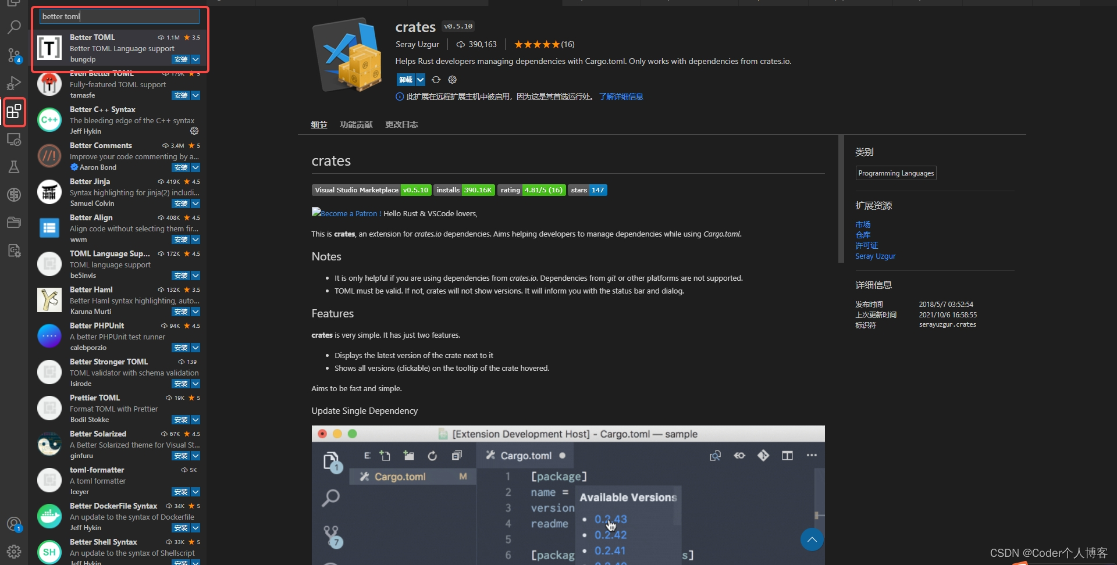Click the 卸载 button for crates
This screenshot has height=565, width=1117.
click(x=407, y=80)
